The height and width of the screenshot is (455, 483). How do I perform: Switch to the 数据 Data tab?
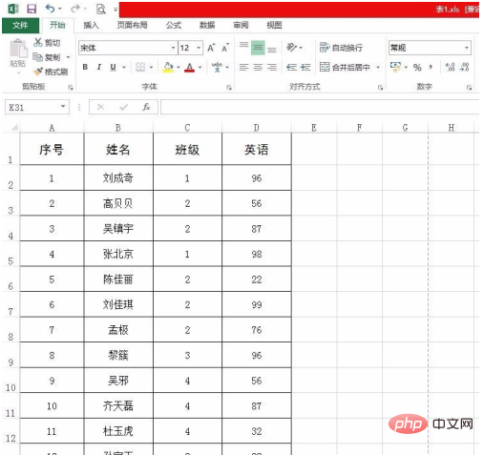(x=207, y=26)
